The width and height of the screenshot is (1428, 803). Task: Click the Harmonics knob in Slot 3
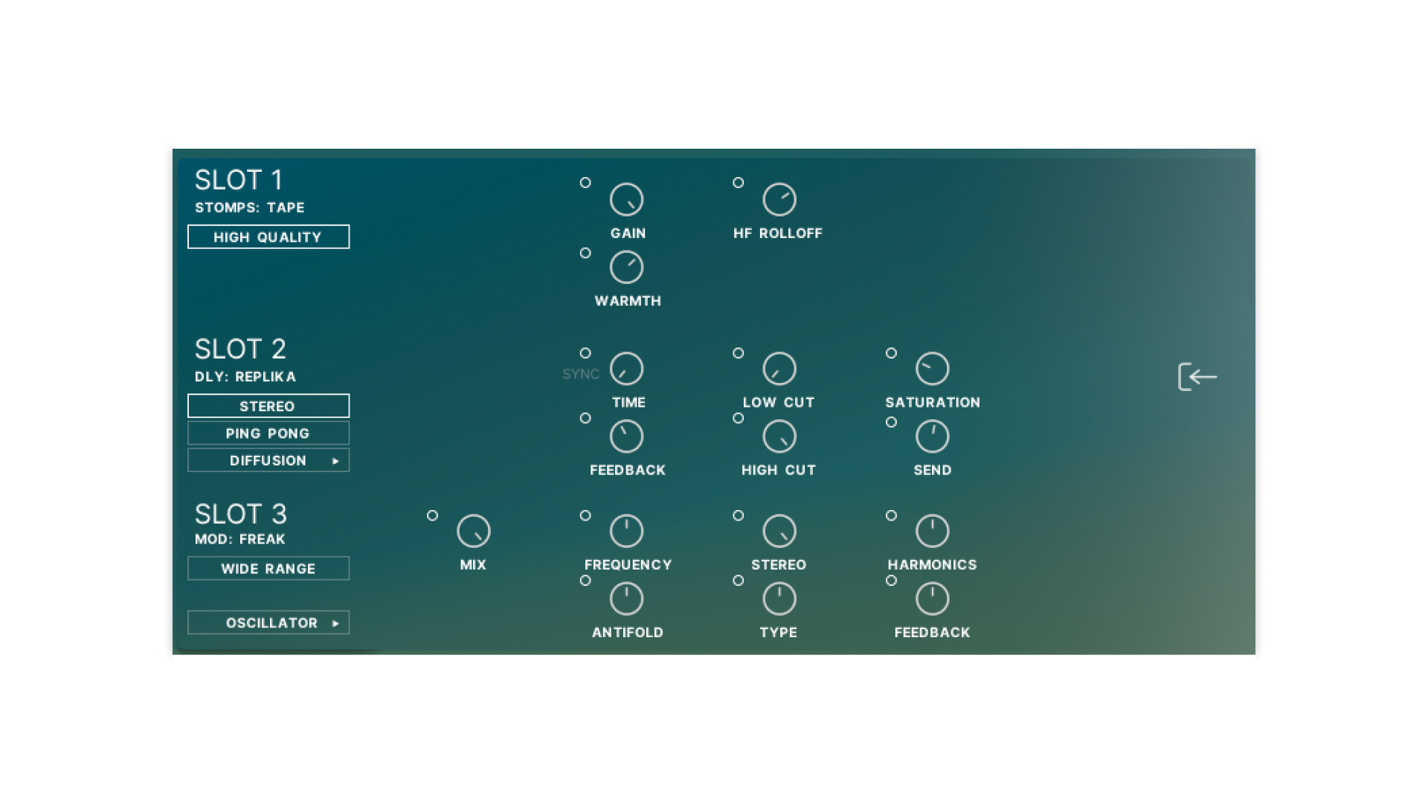[x=932, y=531]
